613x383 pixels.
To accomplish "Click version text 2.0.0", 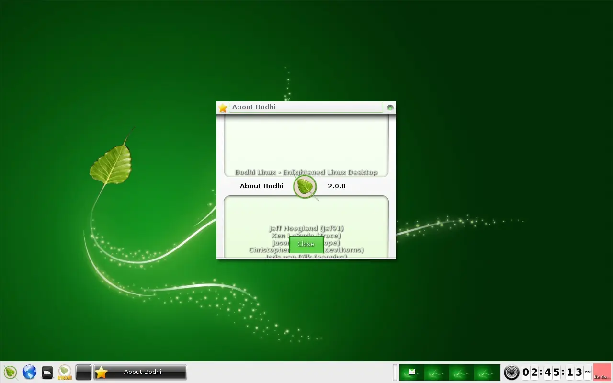I will pos(337,186).
